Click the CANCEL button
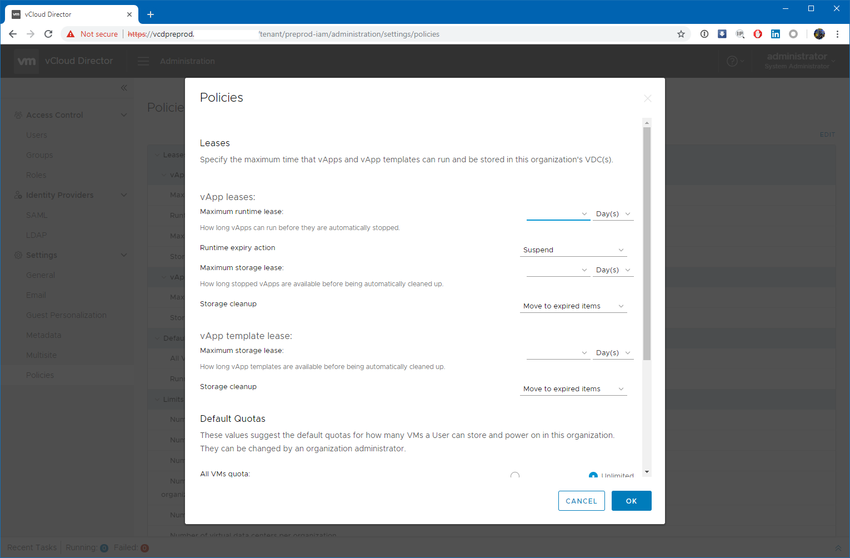Screen dimensions: 850x558 pos(581,501)
